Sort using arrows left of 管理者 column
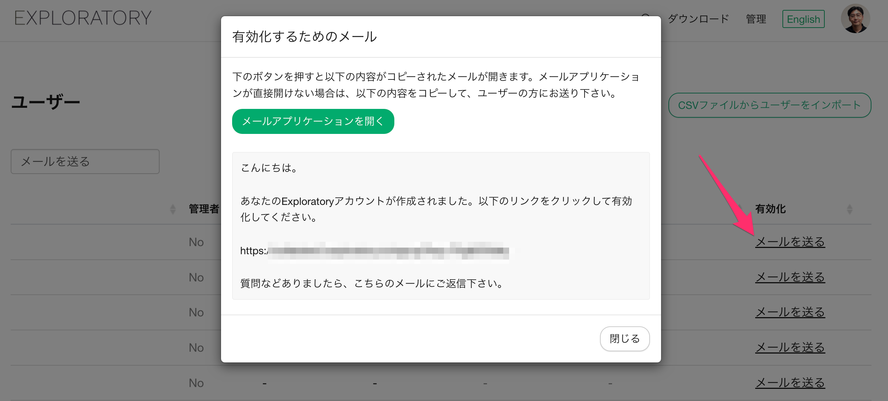The image size is (888, 401). tap(173, 209)
